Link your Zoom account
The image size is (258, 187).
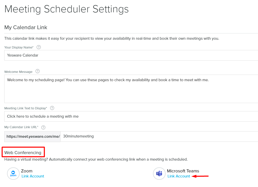pyautogui.click(x=33, y=176)
